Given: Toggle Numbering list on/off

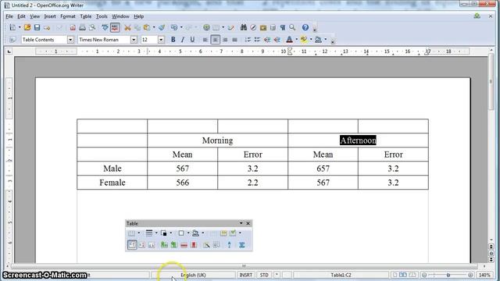Looking at the screenshot, I should tap(248, 40).
